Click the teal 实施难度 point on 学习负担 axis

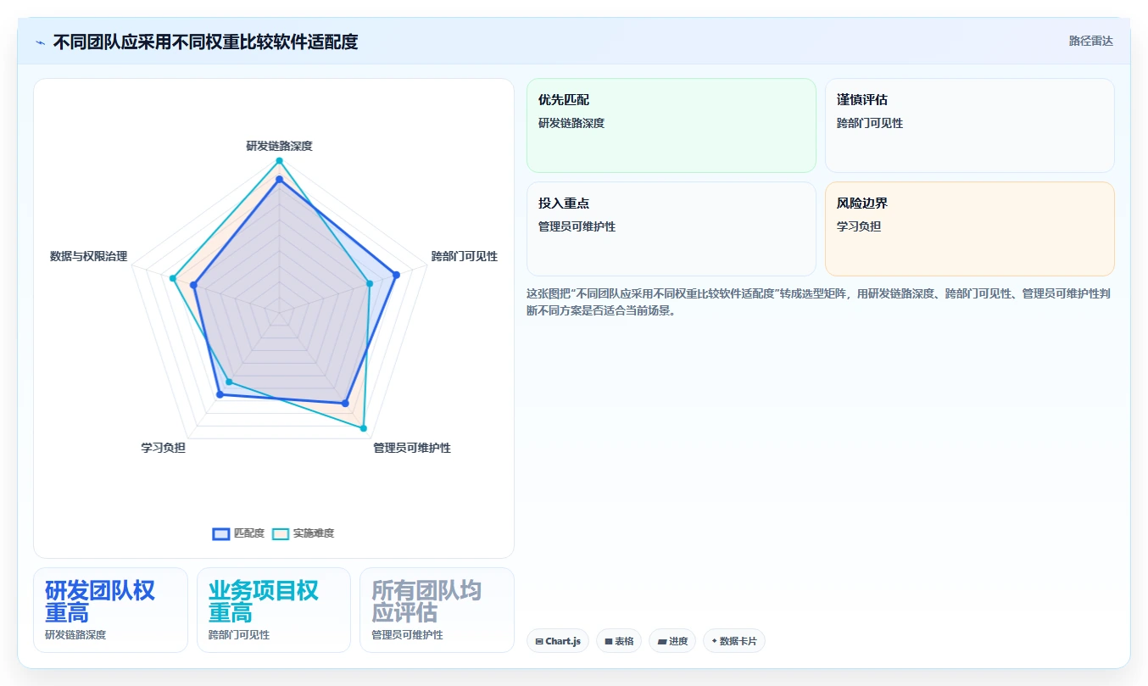tap(229, 383)
